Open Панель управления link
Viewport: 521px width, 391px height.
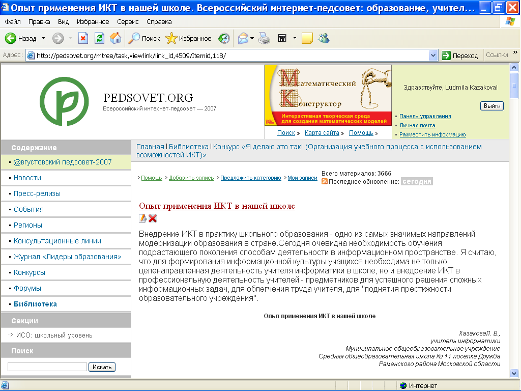[425, 116]
